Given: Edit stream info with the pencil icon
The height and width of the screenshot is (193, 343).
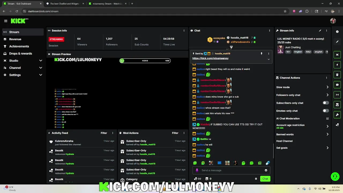Looking at the screenshot, I should point(320,31).
